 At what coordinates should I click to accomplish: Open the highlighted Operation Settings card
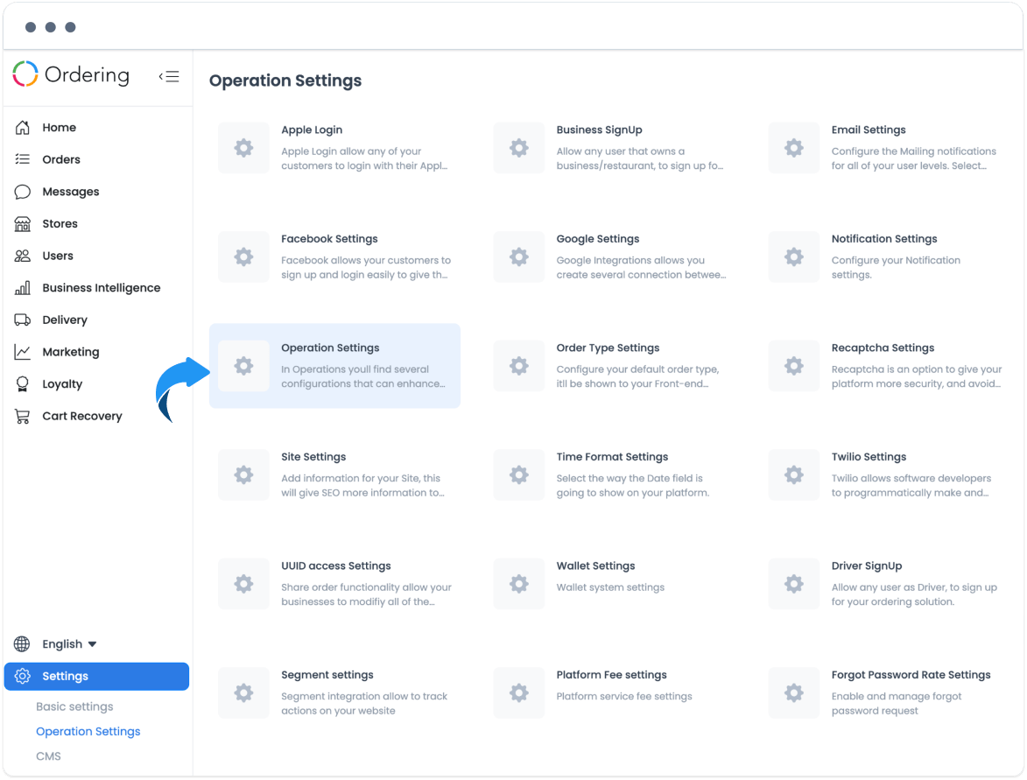[334, 365]
